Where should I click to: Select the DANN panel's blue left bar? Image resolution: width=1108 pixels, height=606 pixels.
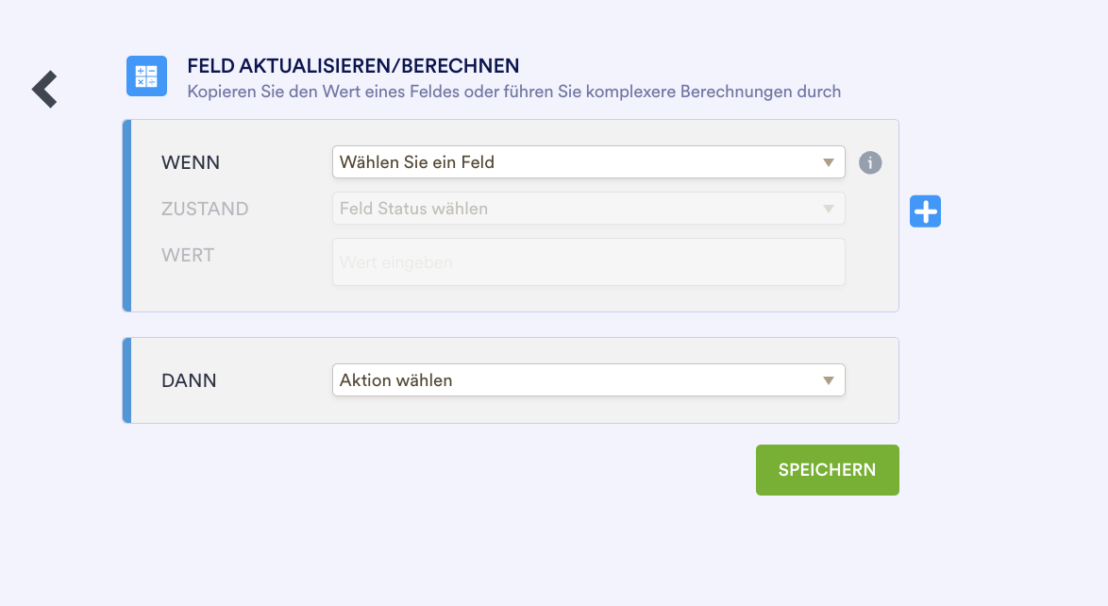126,380
